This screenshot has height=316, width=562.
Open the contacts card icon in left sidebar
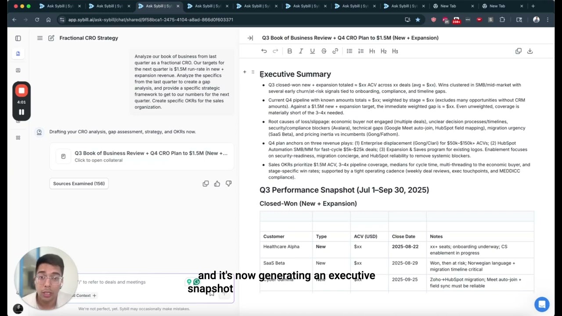18,70
